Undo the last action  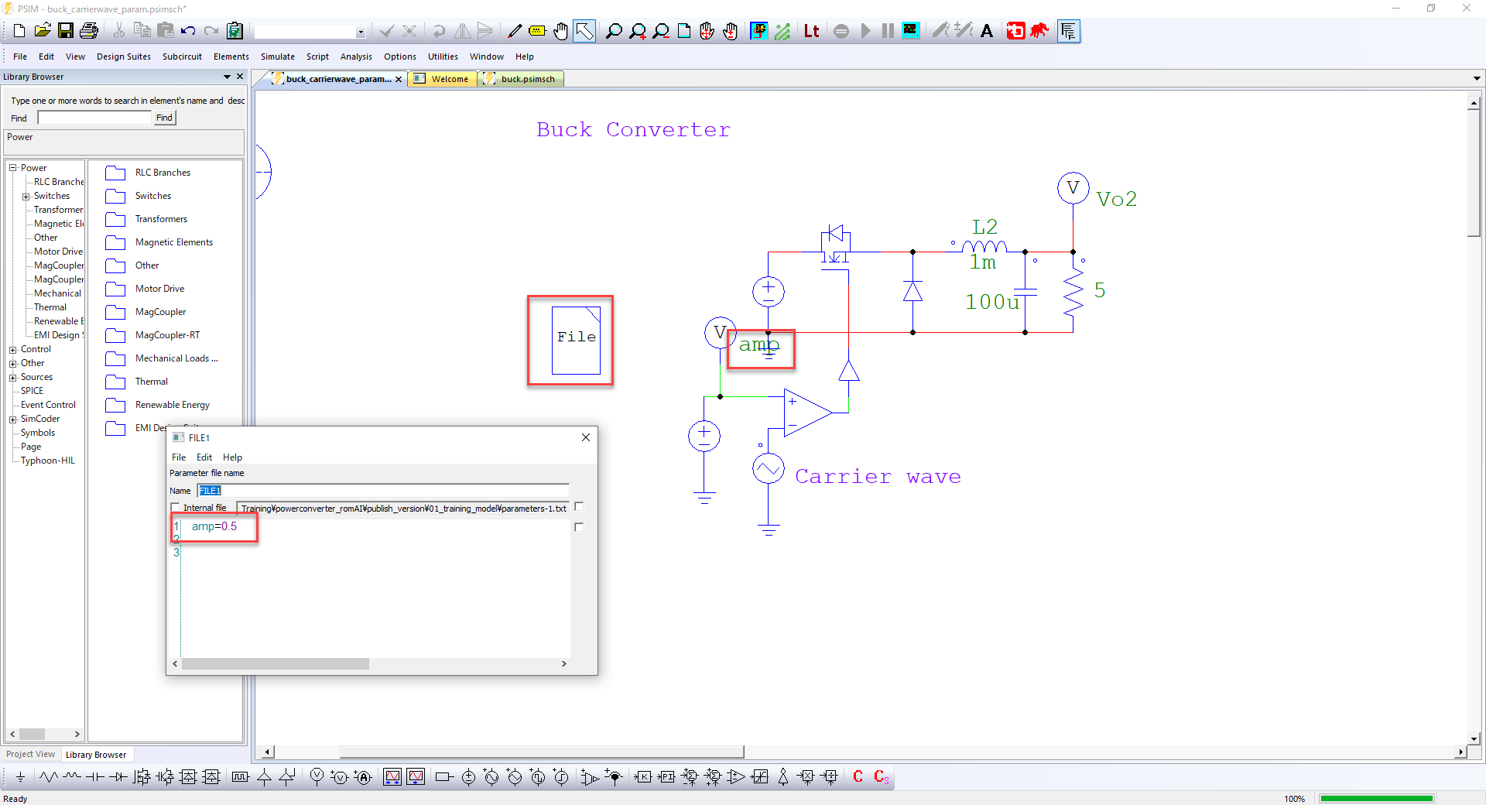coord(188,31)
